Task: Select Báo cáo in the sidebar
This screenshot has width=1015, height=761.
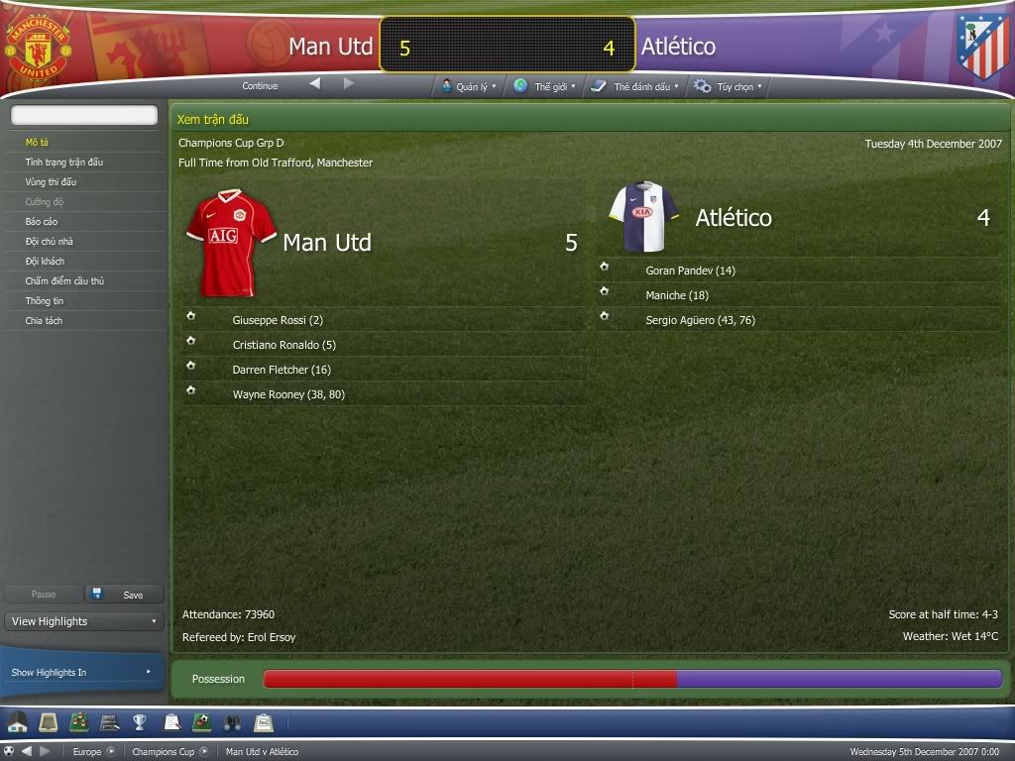Action: pos(42,221)
